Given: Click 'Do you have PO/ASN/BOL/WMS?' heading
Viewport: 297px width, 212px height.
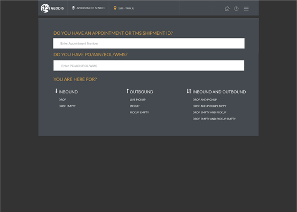Looking at the screenshot, I should click(x=90, y=54).
